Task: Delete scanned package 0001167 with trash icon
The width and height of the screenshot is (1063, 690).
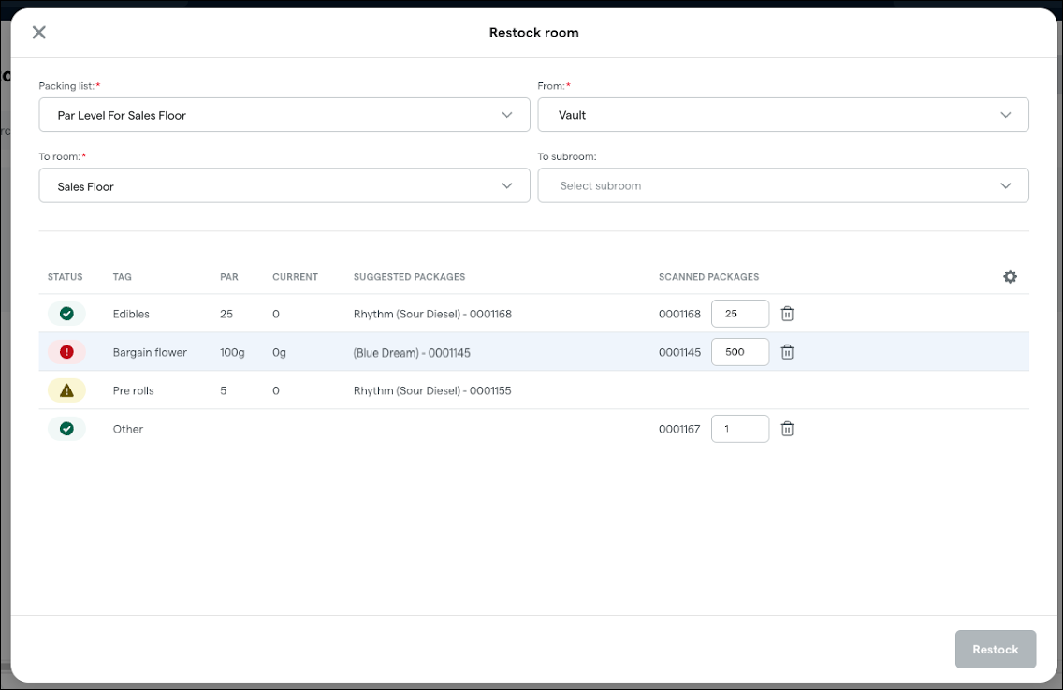Action: [x=787, y=428]
